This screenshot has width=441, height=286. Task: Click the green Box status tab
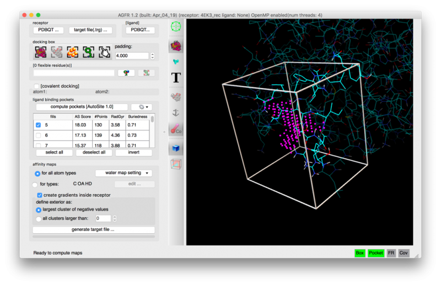click(x=360, y=253)
